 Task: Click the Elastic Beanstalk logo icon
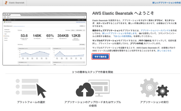[x=6, y=3]
